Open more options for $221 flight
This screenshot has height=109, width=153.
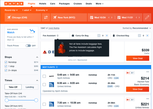pos(148,99)
